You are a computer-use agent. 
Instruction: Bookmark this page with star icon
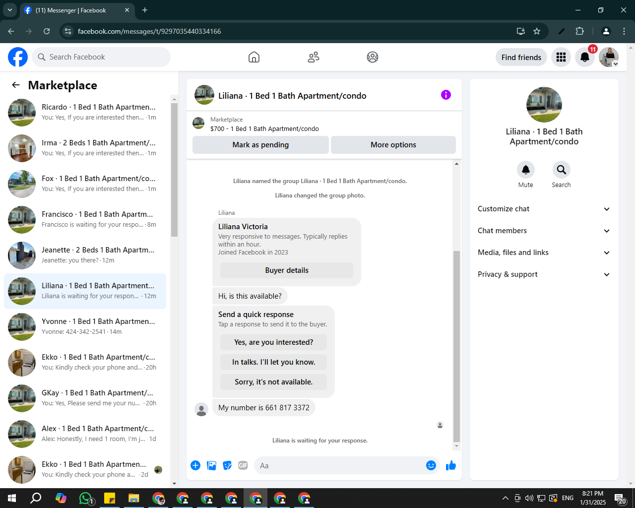click(x=537, y=31)
